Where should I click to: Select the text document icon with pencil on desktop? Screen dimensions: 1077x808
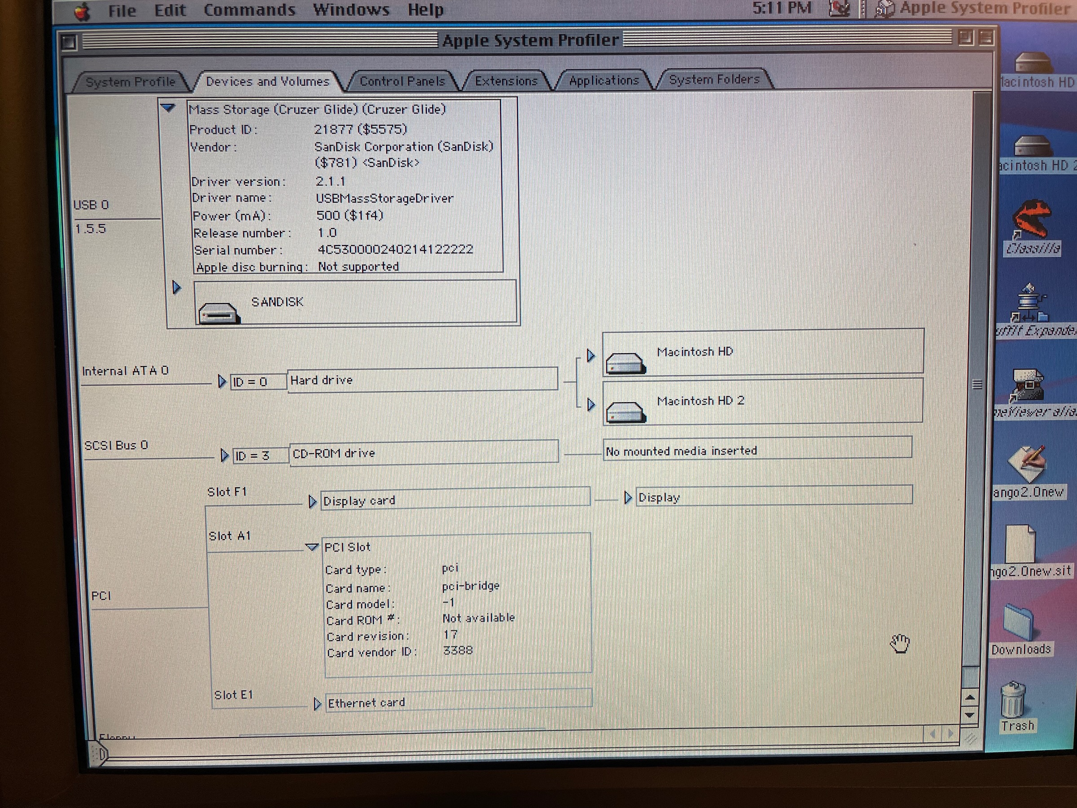click(1026, 463)
